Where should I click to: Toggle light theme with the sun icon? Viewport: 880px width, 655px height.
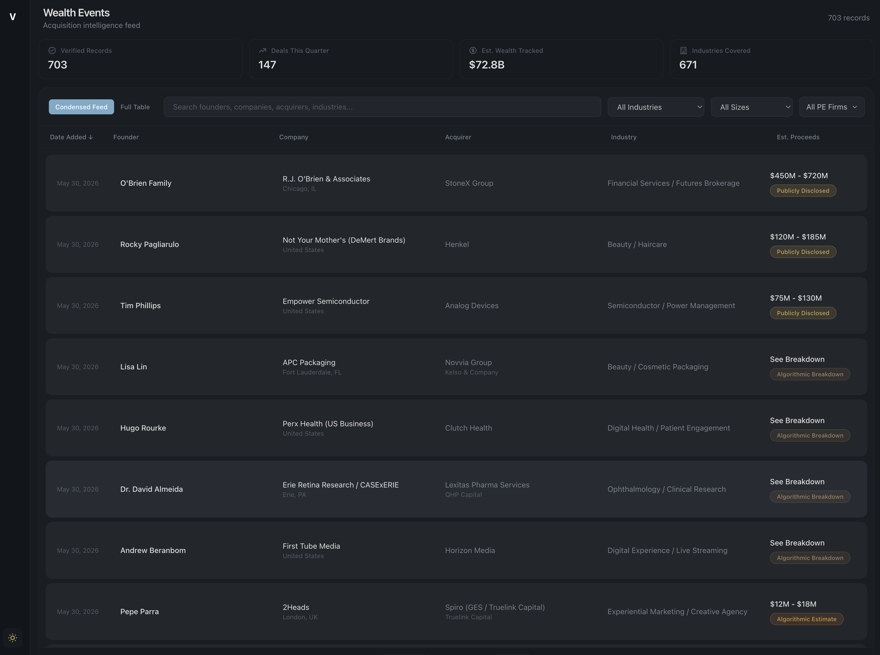[13, 638]
